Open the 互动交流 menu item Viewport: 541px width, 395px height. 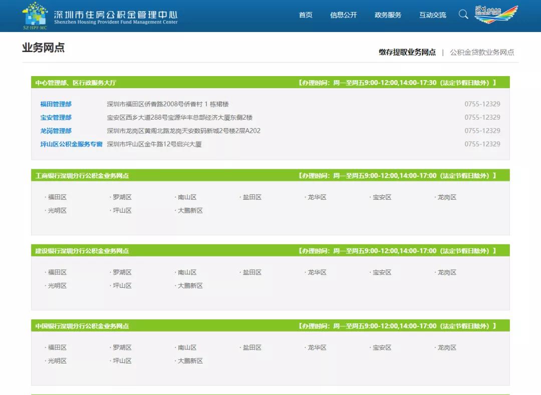(x=433, y=15)
